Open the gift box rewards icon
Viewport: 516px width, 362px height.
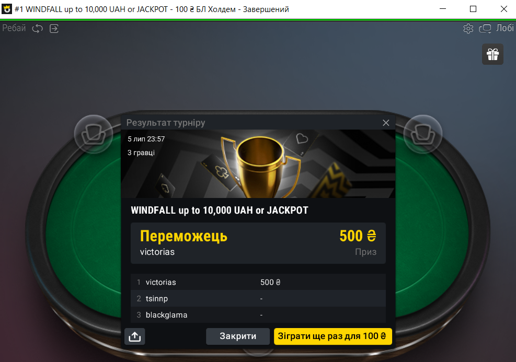point(492,54)
